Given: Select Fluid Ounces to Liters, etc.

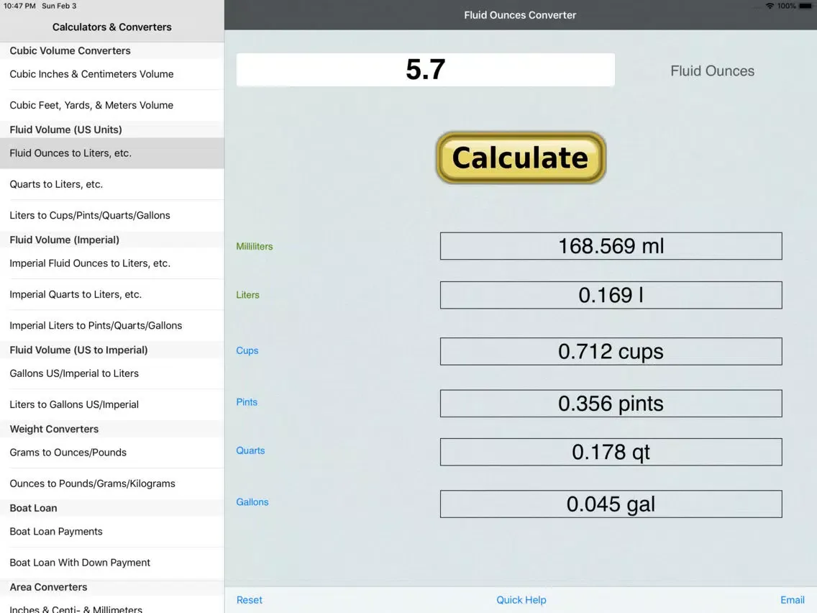Looking at the screenshot, I should coord(112,153).
